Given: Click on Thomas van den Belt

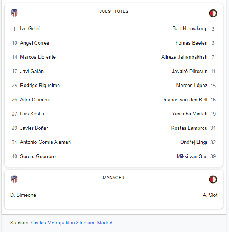Looking at the screenshot, I should [184, 100].
